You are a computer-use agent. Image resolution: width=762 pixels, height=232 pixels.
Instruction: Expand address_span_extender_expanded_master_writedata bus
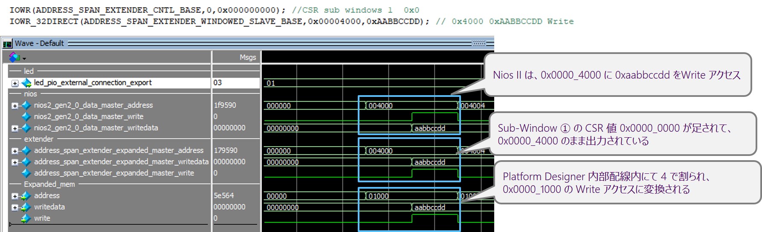coord(15,162)
